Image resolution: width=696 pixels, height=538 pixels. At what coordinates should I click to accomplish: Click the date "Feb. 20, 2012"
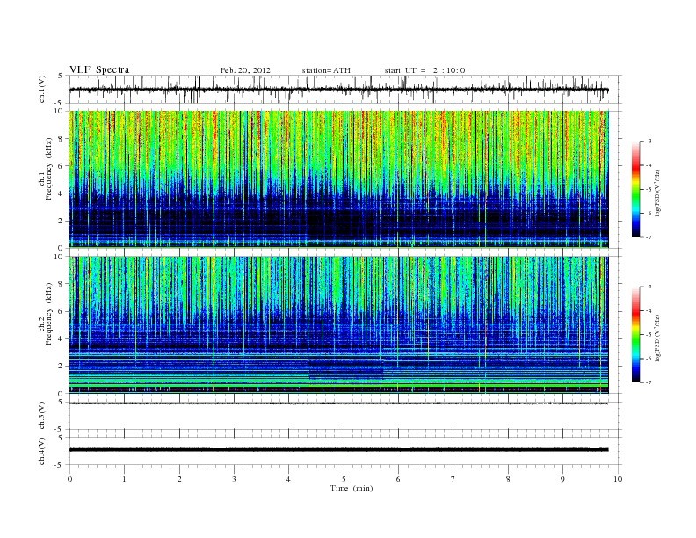pos(245,70)
